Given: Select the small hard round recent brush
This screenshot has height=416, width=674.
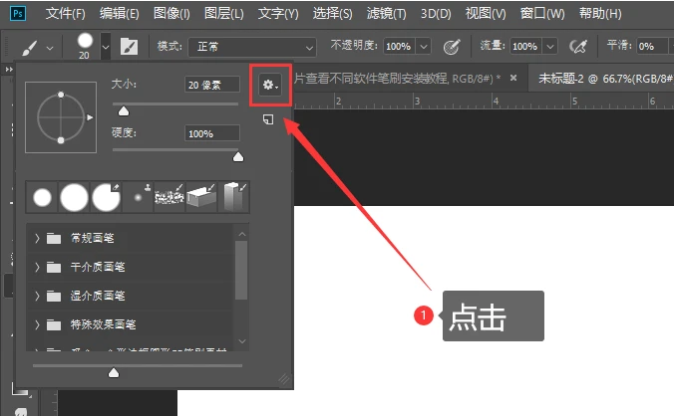Looking at the screenshot, I should (x=42, y=198).
